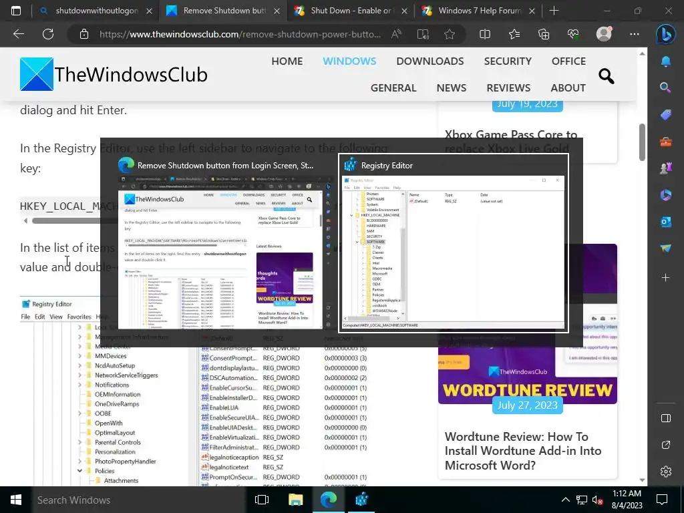Open sidebar search magnifier
The width and height of the screenshot is (684, 513).
[x=665, y=88]
